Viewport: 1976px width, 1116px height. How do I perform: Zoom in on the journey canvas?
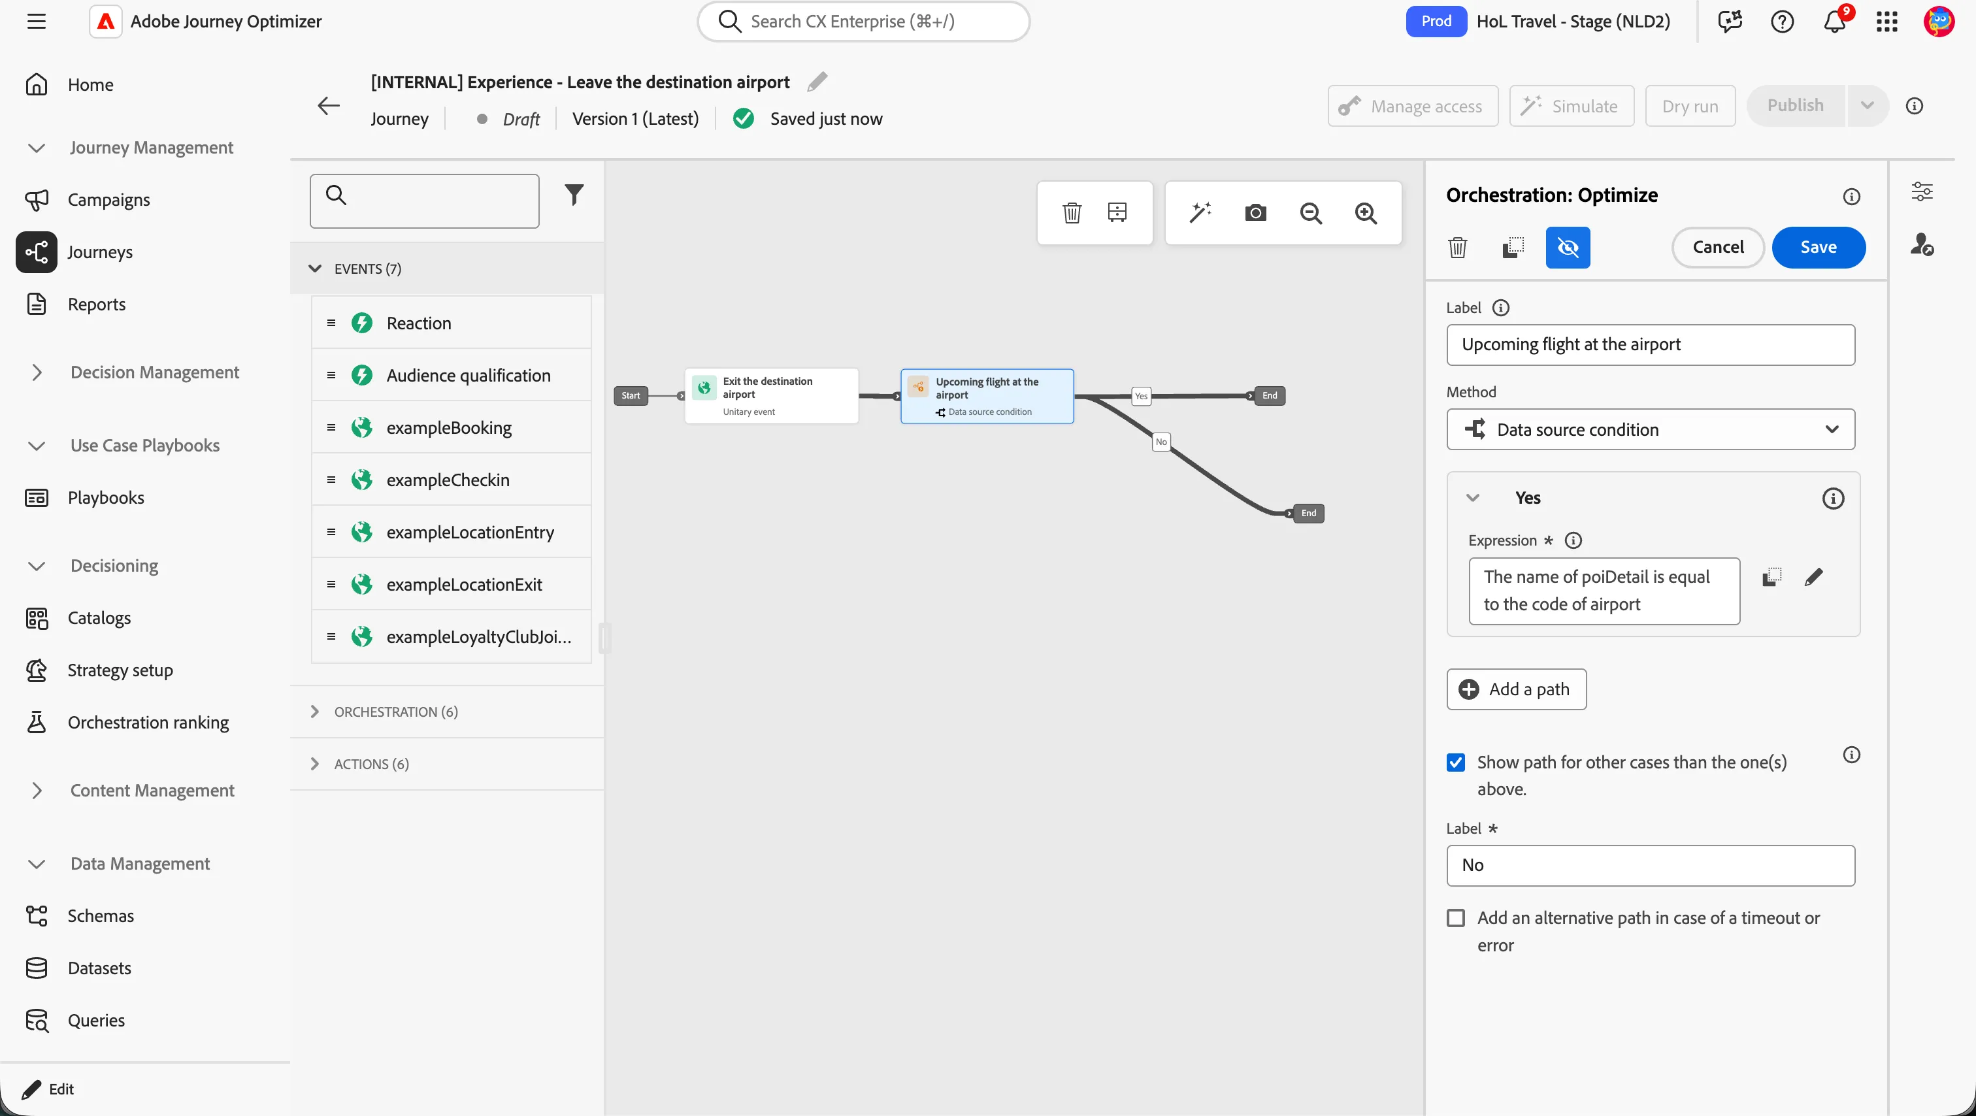(x=1366, y=213)
